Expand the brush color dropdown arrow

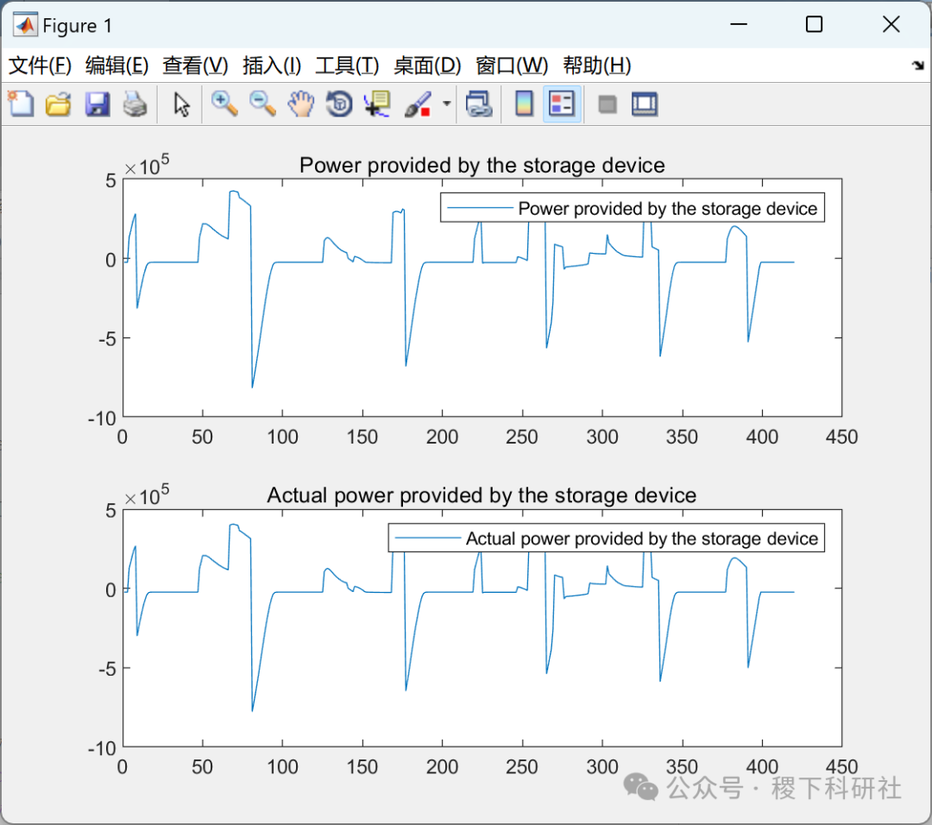pyautogui.click(x=446, y=104)
